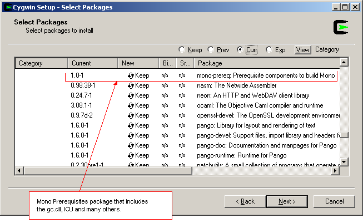Viewport: 363px width, 223px height.
Task: Click vertical scrollbar up arrow
Action: click(344, 62)
